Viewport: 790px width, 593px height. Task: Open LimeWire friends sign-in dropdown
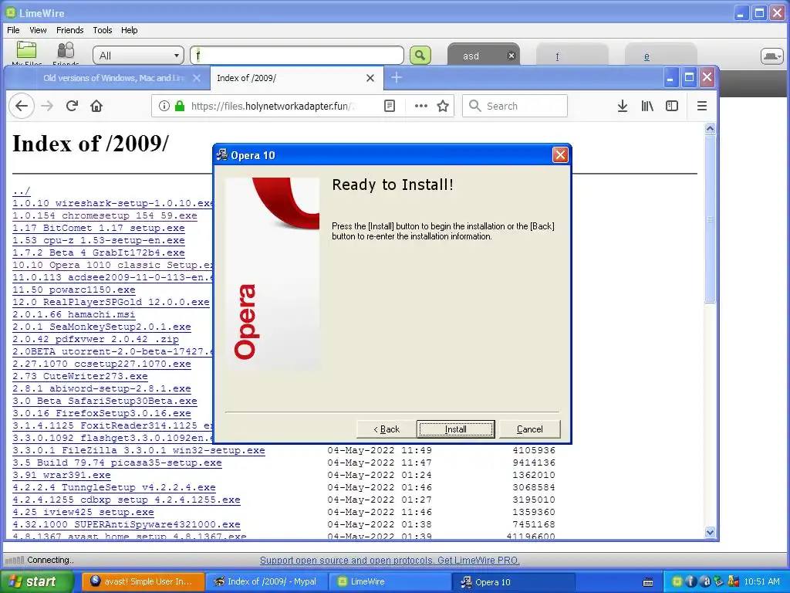point(771,56)
